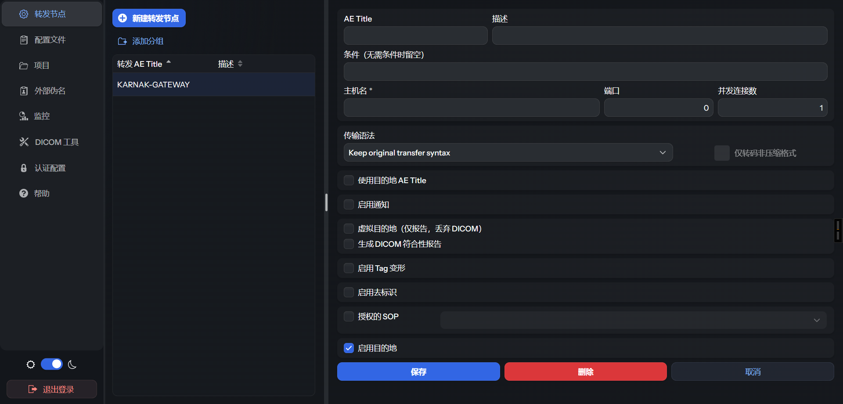Click the plus icon in 新建转发节点
The width and height of the screenshot is (843, 404).
pos(122,18)
